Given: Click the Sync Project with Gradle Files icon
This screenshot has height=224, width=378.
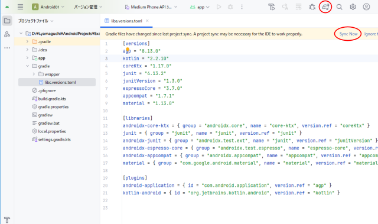Looking at the screenshot, I should pos(325,7).
